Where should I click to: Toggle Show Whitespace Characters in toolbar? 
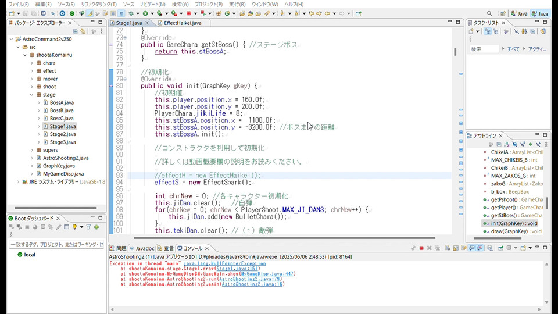[x=121, y=13]
